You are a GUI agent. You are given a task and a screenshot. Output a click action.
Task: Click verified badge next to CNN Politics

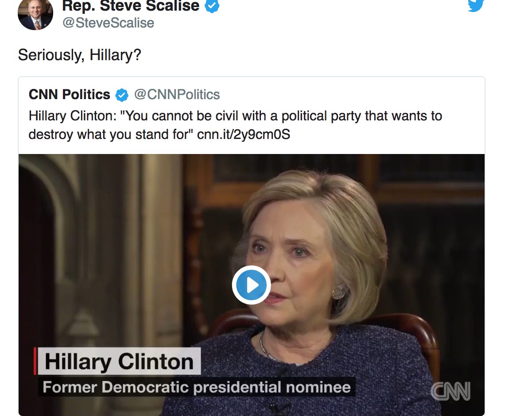pos(122,95)
